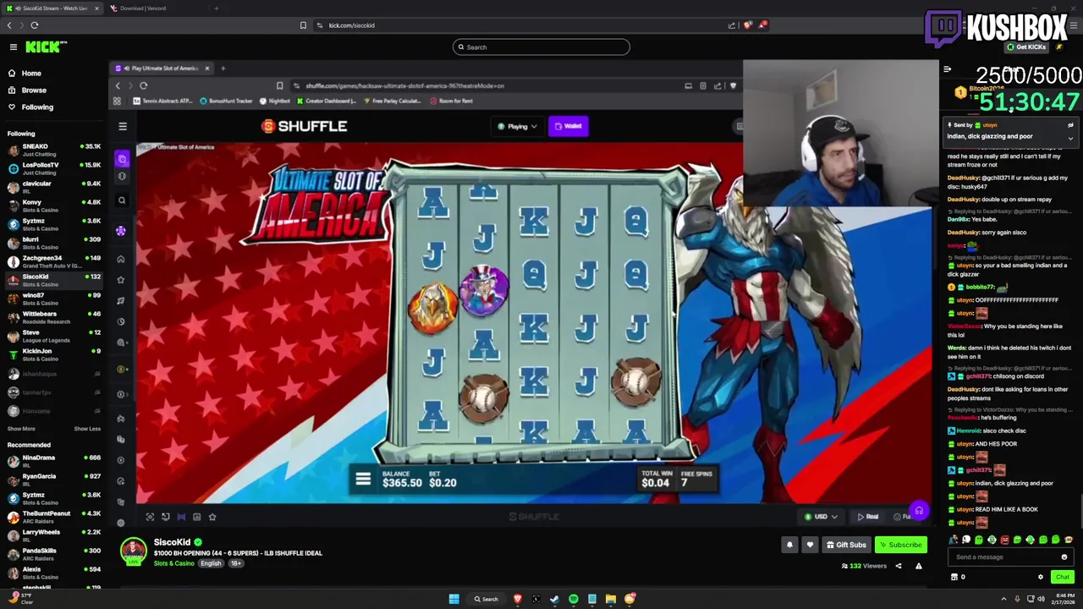Image resolution: width=1083 pixels, height=609 pixels.
Task: Click the Shuffle logo
Action: (x=304, y=126)
